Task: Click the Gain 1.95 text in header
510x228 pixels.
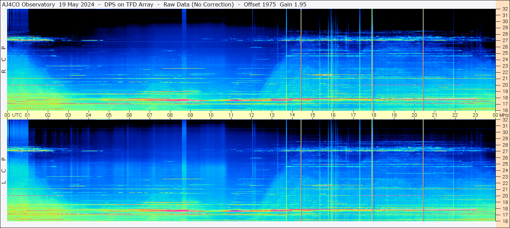Action: click(x=293, y=4)
